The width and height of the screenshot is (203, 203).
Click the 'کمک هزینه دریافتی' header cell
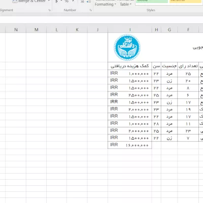(130, 66)
